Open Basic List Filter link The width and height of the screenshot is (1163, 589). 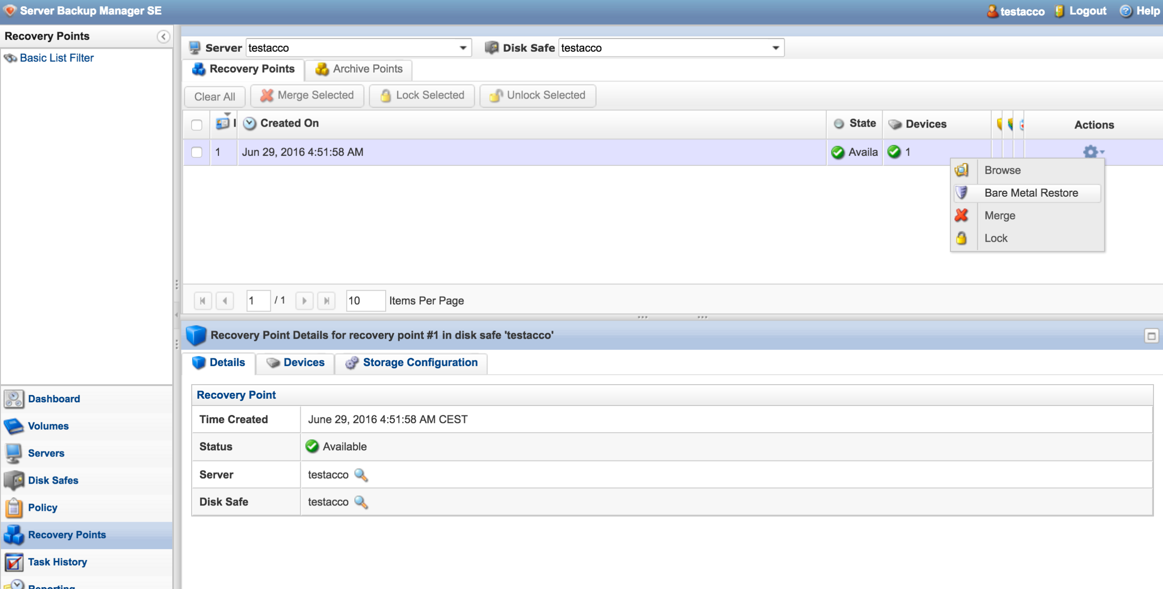56,58
